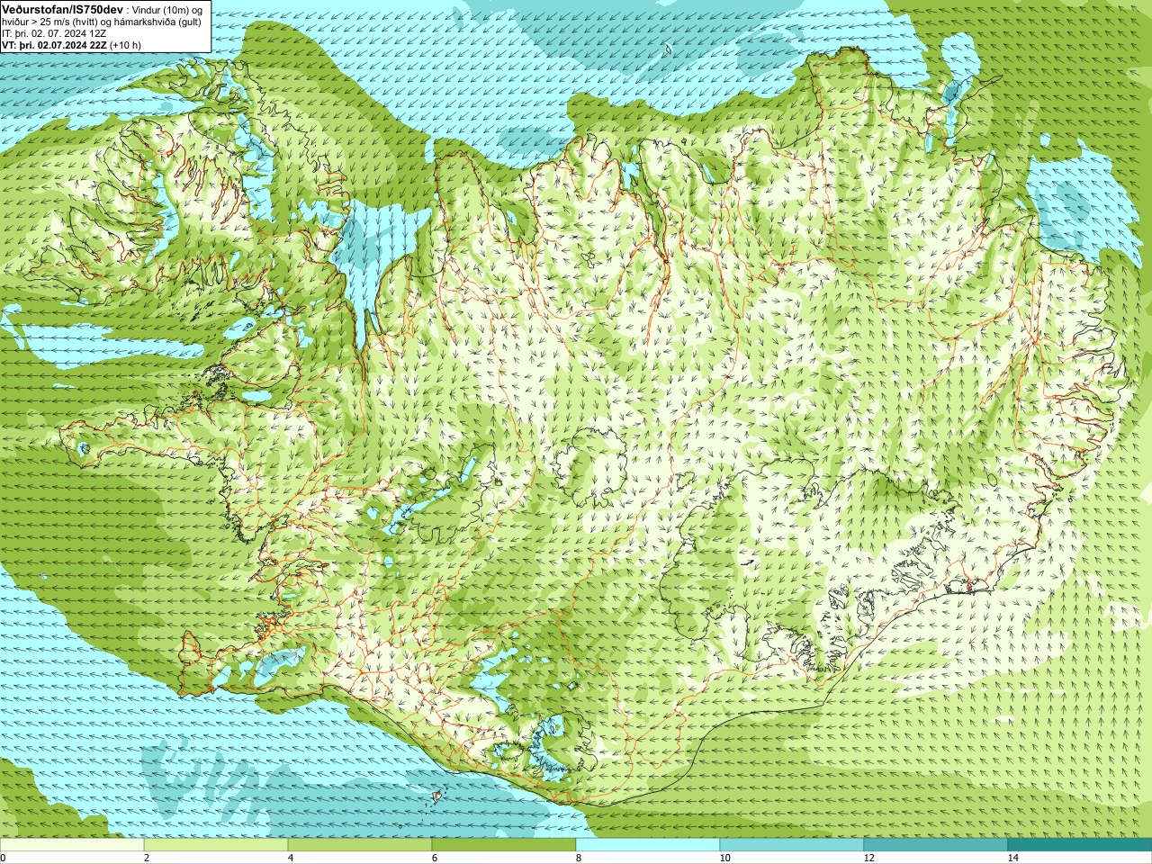1152x864 pixels.
Task: Click the "VT: þri. 02.07.2024 22Z" valid time
Action: point(53,45)
